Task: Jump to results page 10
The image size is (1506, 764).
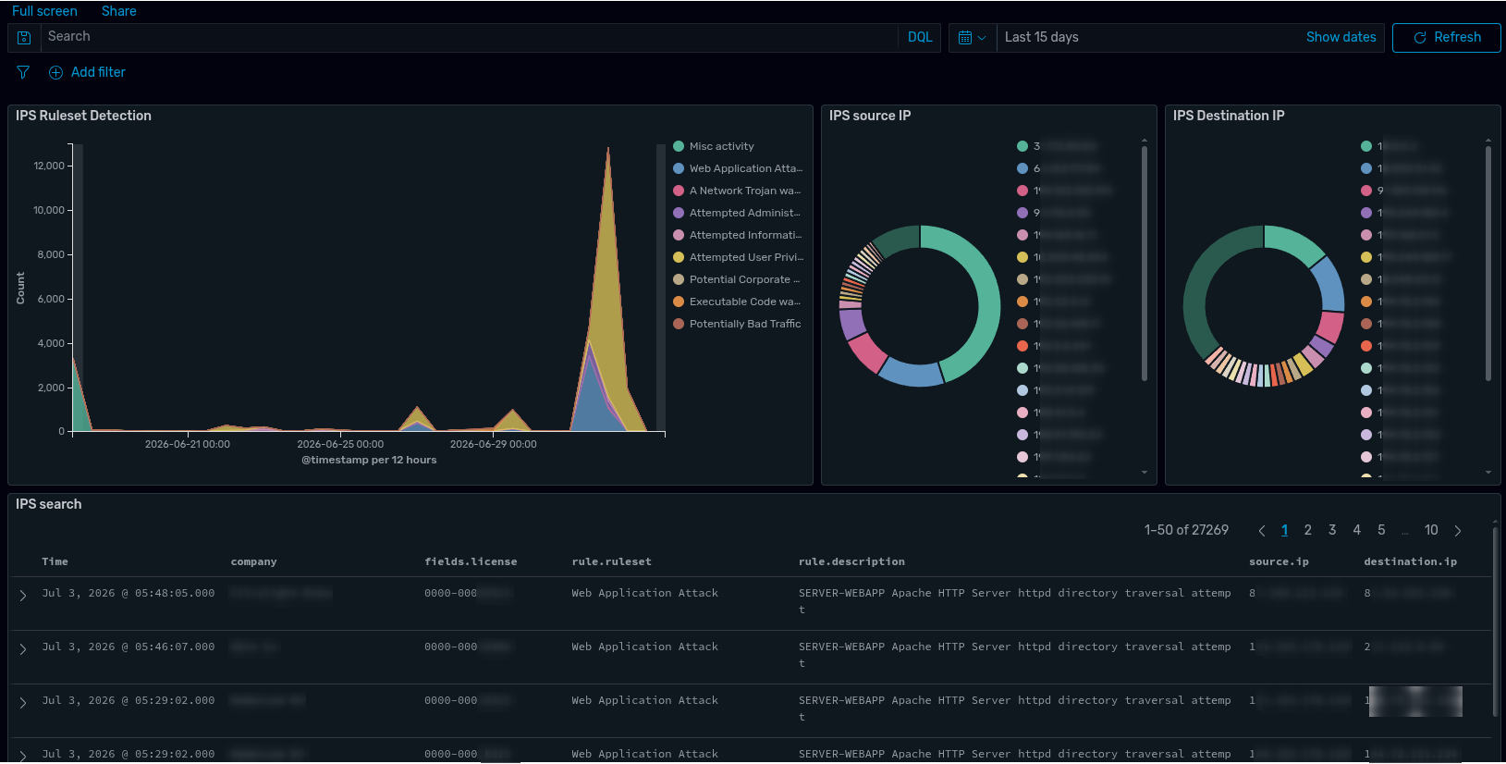Action: pyautogui.click(x=1431, y=530)
